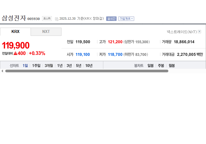This screenshot has width=206, height=144.
Task: Select the 3년 line chart period
Action: [x=69, y=66]
